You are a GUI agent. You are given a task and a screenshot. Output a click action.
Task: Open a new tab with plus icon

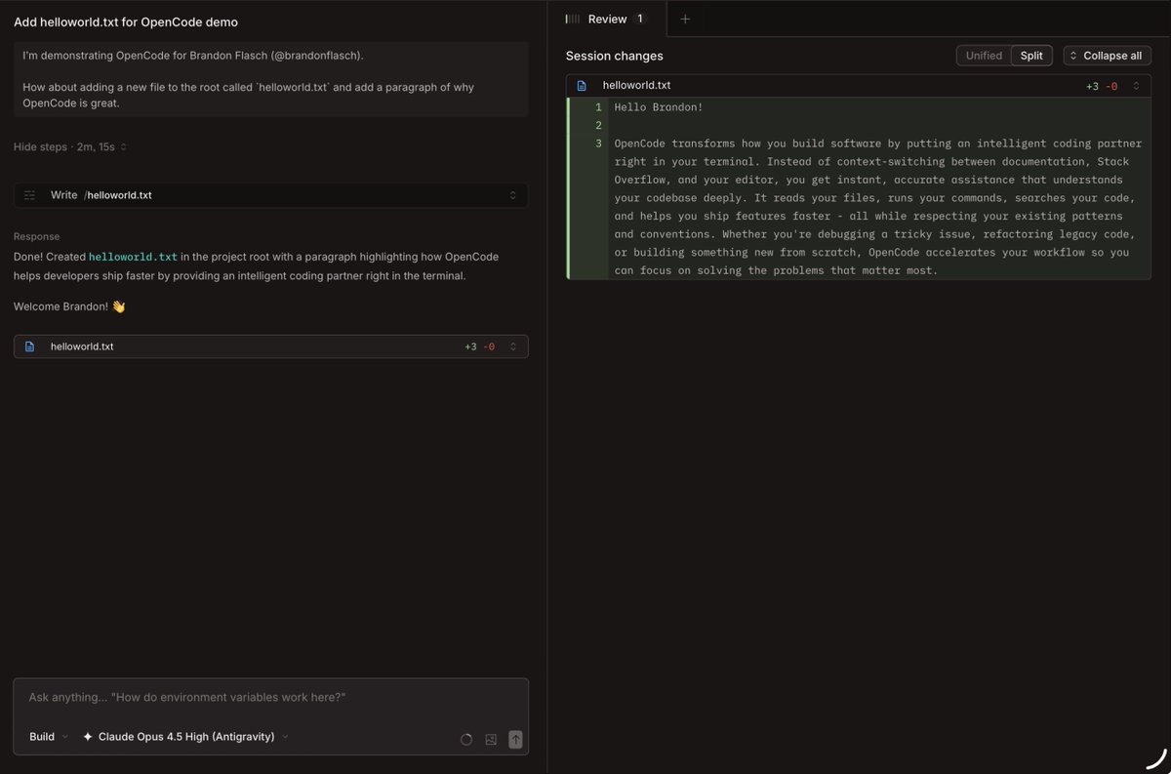pyautogui.click(x=685, y=19)
